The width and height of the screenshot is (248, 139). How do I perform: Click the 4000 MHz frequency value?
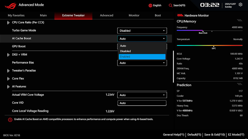click(x=237, y=27)
